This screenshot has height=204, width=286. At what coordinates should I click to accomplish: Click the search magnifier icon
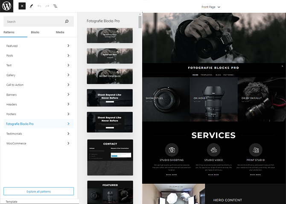pyautogui.click(x=67, y=22)
